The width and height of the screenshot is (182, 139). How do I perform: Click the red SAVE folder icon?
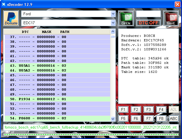[171, 18]
